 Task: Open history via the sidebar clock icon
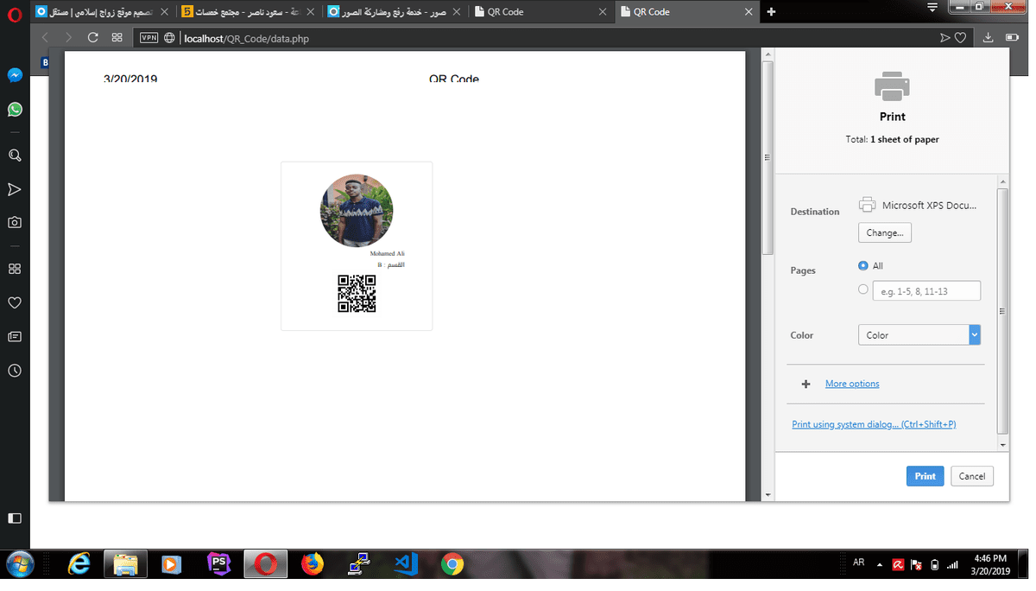[x=15, y=370]
